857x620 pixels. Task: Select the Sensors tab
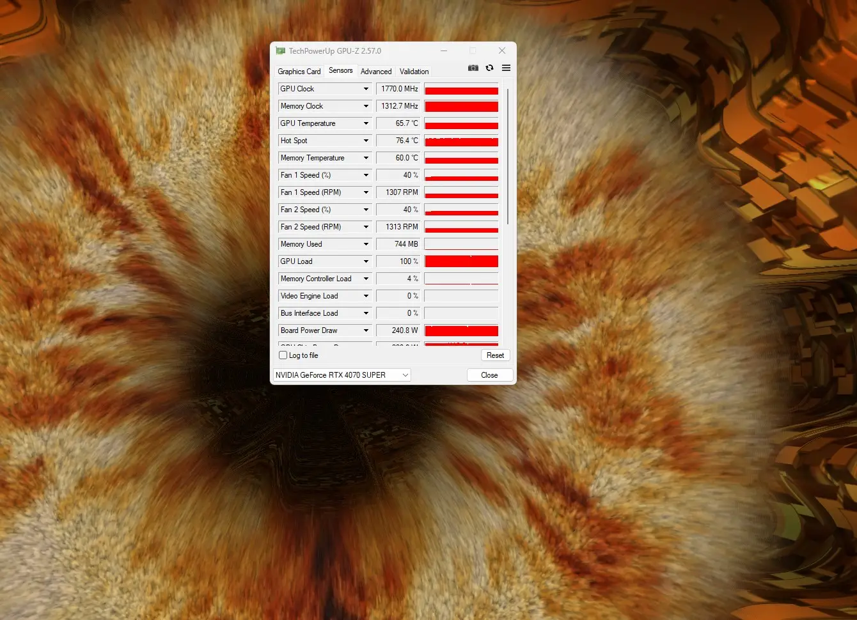point(340,70)
